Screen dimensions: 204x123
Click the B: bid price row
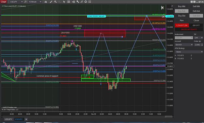point(183,59)
